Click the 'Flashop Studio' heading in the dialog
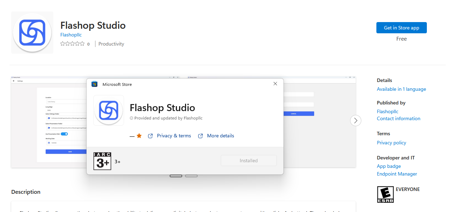This screenshot has width=464, height=212. point(162,108)
